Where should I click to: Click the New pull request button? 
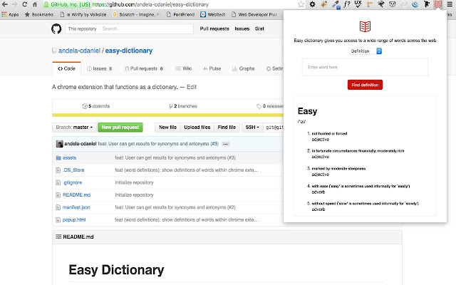[x=120, y=128]
